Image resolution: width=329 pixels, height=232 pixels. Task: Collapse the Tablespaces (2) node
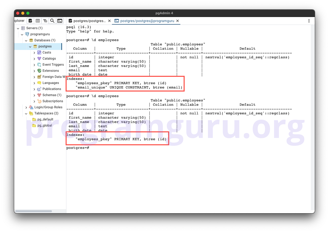click(26, 113)
